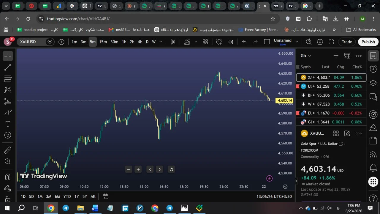Open the quick search icon
Screen dimensions: 380x214
coord(308,42)
